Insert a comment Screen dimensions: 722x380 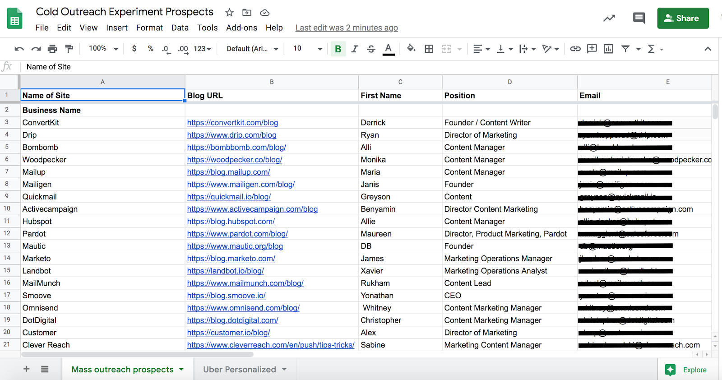(x=592, y=49)
